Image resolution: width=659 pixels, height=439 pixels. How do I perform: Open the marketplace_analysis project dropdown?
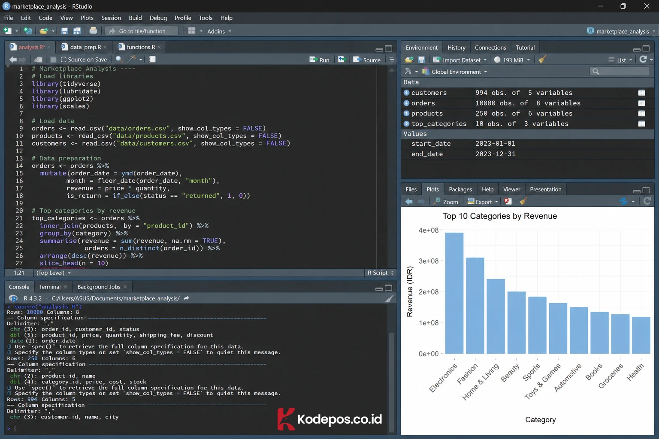point(621,31)
